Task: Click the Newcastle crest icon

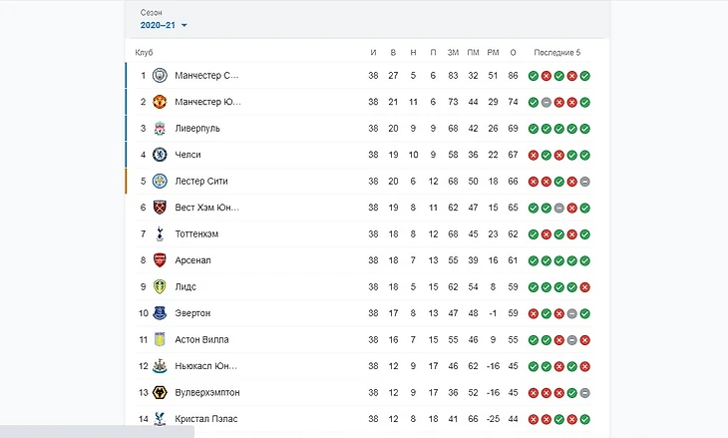Action: point(160,366)
